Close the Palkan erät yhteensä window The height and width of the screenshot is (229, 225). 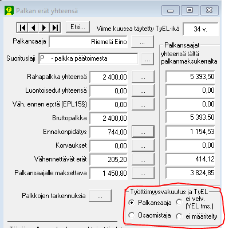[210, 10]
